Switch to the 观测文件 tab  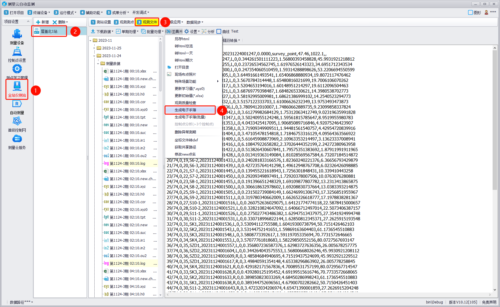coord(147,22)
